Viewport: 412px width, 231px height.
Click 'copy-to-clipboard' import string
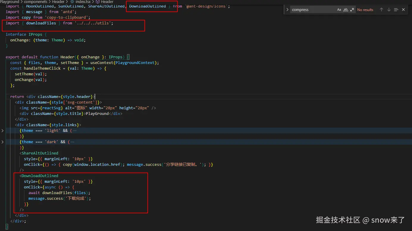pyautogui.click(x=68, y=17)
